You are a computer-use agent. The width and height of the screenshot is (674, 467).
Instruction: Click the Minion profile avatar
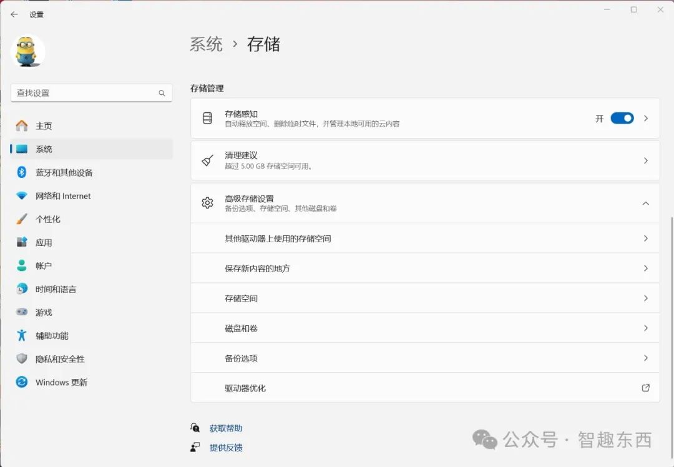[x=29, y=51]
